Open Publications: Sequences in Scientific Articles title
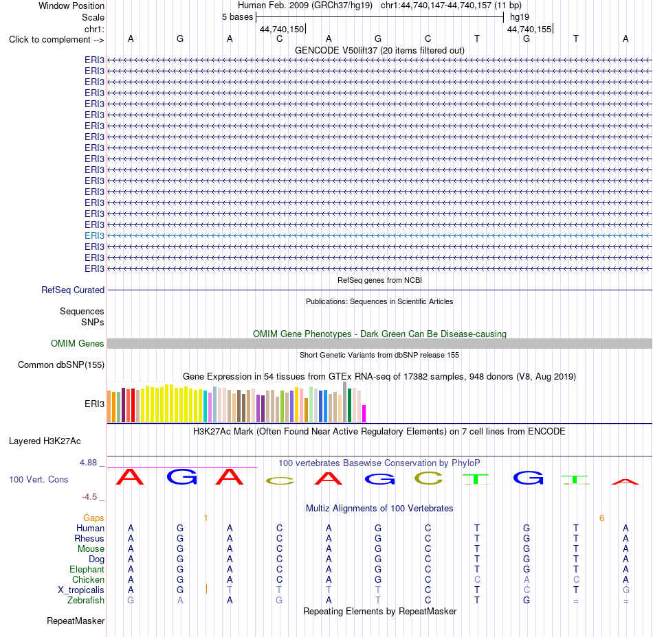Image resolution: width=653 pixels, height=637 pixels. [x=379, y=301]
